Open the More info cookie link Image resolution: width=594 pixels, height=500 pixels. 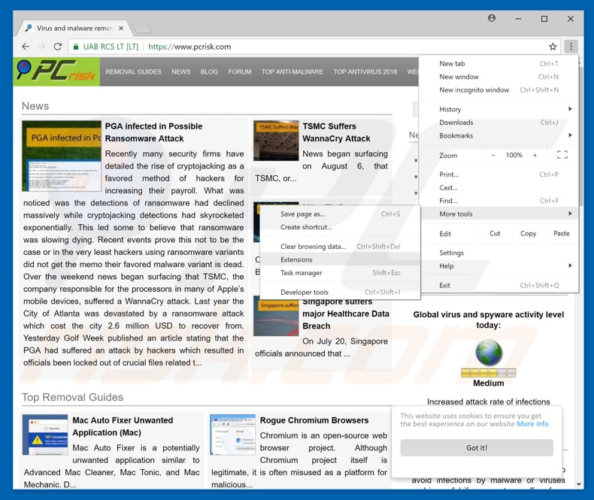(532, 424)
